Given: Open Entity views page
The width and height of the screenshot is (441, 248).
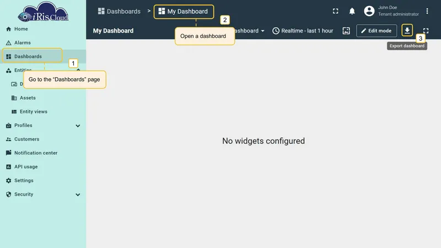Looking at the screenshot, I should pyautogui.click(x=43, y=112).
